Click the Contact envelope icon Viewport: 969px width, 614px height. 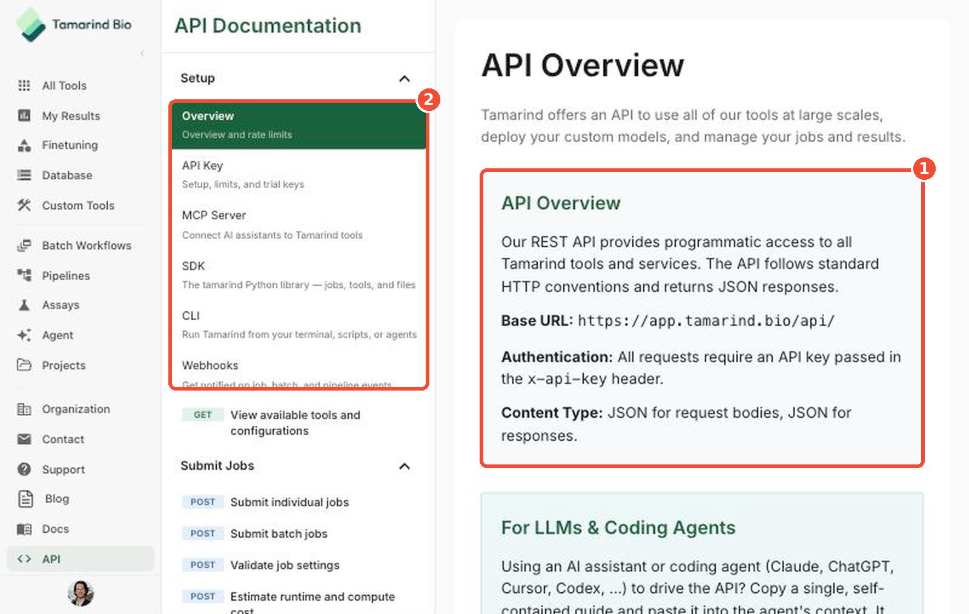click(x=24, y=439)
